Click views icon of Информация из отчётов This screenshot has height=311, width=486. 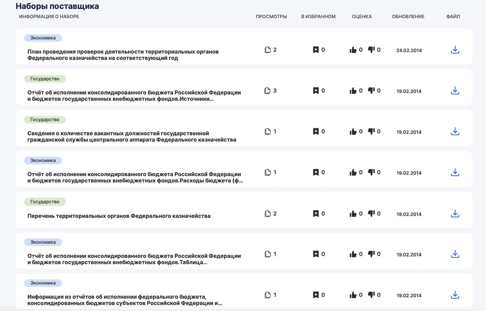coord(268,295)
